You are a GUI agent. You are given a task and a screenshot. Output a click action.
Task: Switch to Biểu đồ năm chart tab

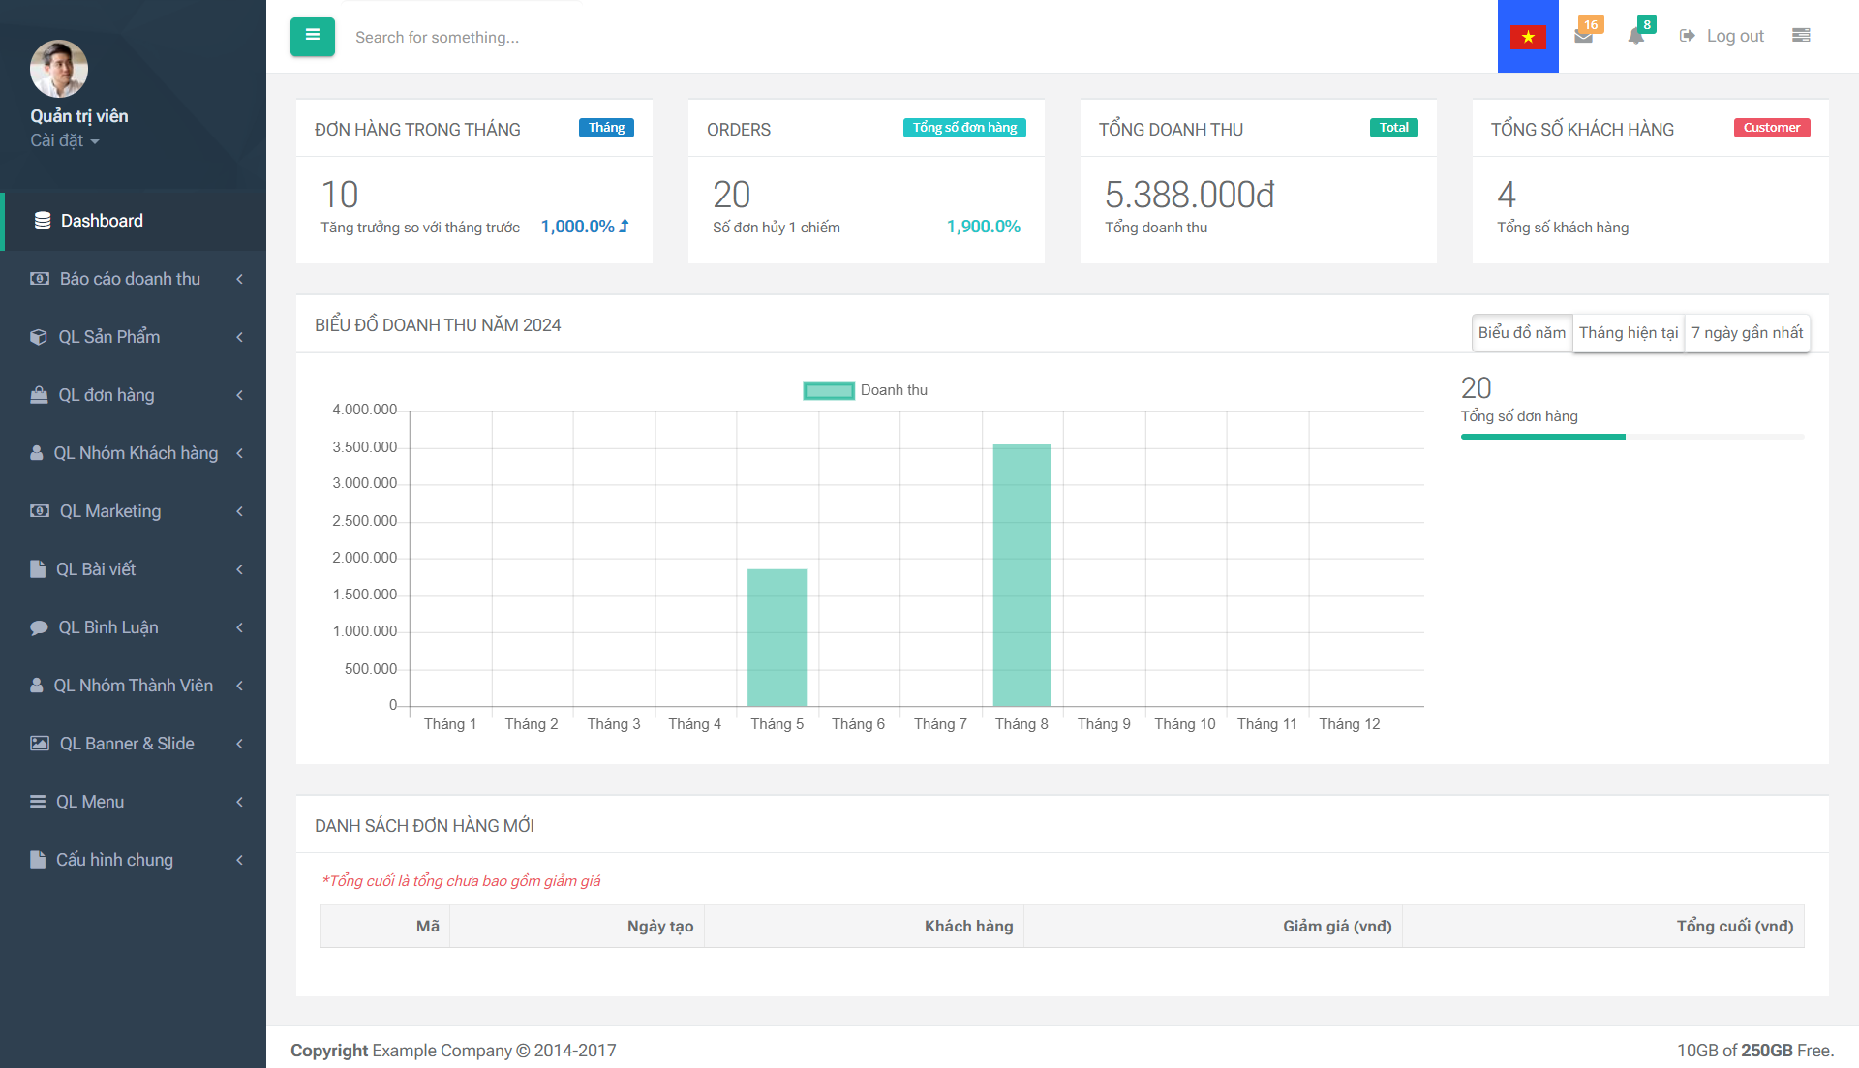pos(1522,333)
